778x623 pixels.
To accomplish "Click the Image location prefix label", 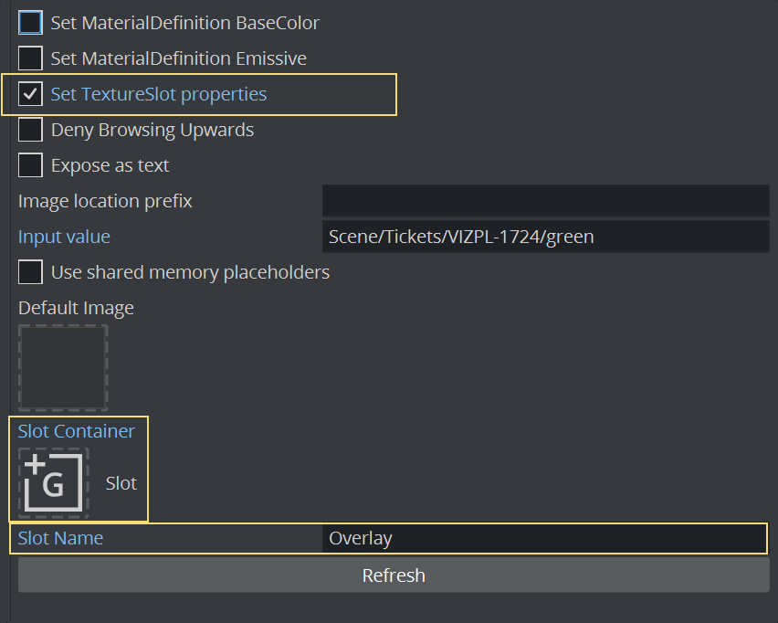I will tap(105, 201).
